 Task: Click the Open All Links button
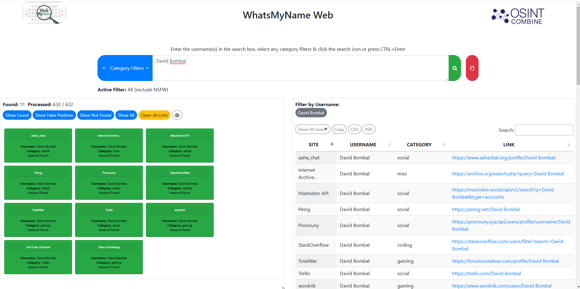(x=154, y=115)
